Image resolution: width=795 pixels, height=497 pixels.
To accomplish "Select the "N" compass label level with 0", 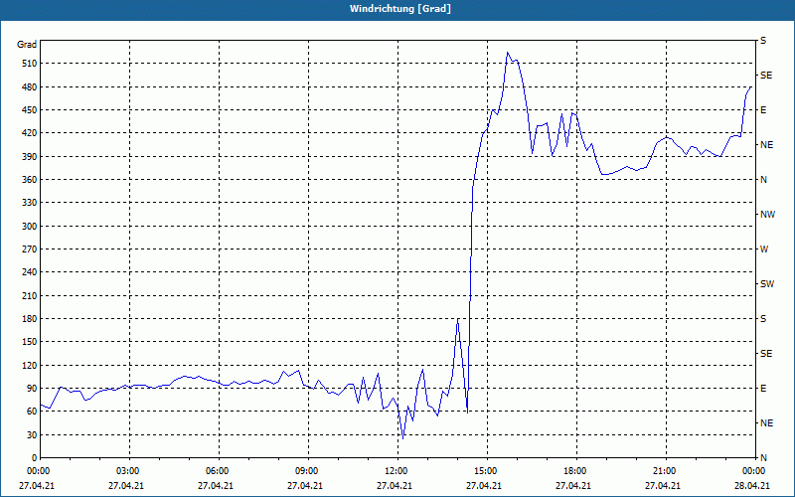I will click(763, 458).
